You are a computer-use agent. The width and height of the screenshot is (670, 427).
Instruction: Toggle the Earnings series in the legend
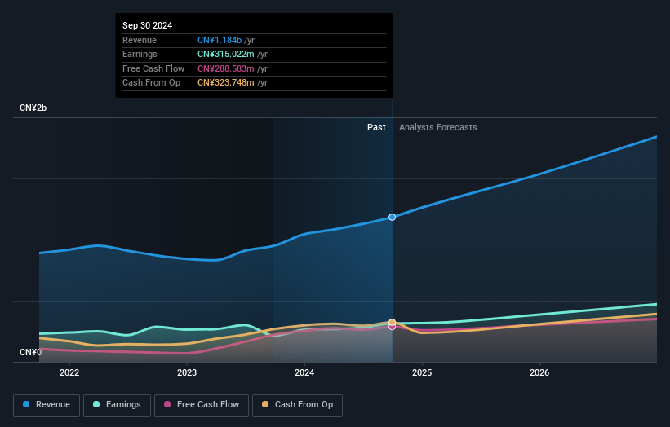pos(116,405)
